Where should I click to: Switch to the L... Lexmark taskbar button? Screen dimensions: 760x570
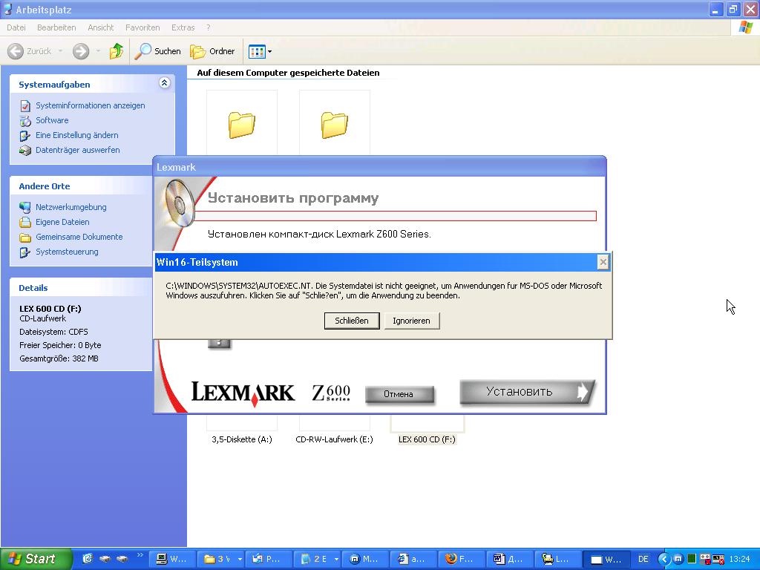pos(557,560)
